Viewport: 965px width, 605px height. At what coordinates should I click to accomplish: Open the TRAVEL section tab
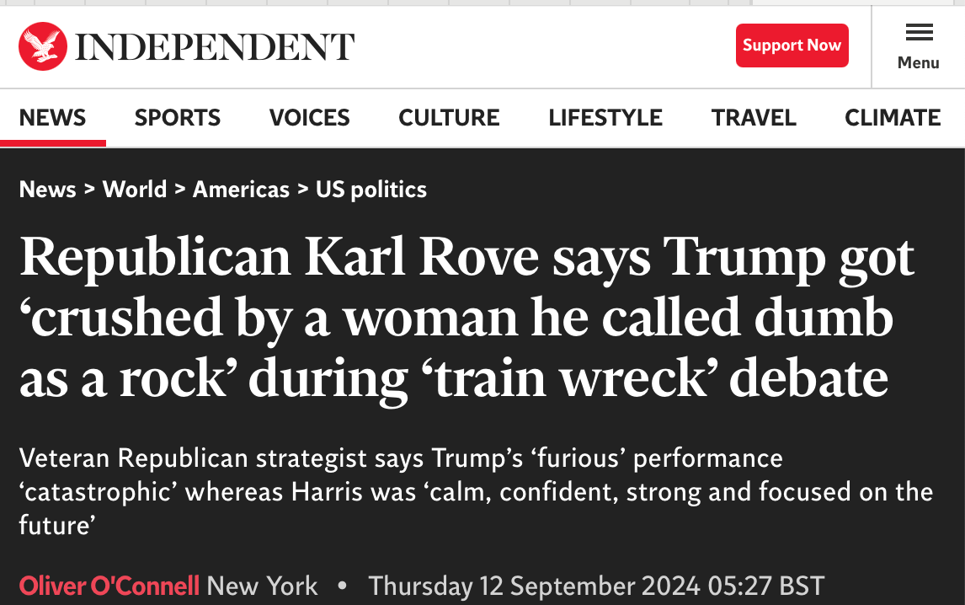coord(754,118)
